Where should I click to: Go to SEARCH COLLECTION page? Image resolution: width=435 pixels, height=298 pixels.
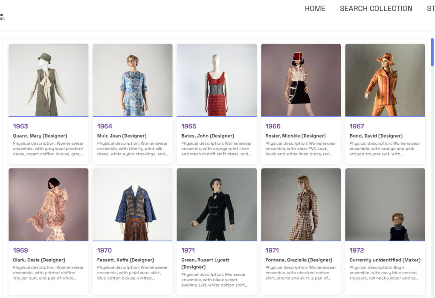(376, 9)
